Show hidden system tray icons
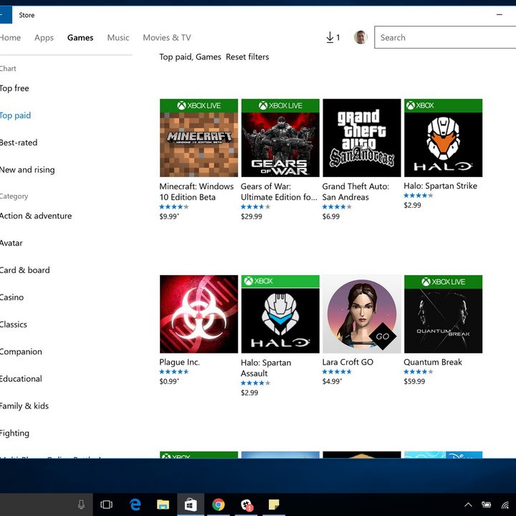516x516 pixels. click(468, 505)
